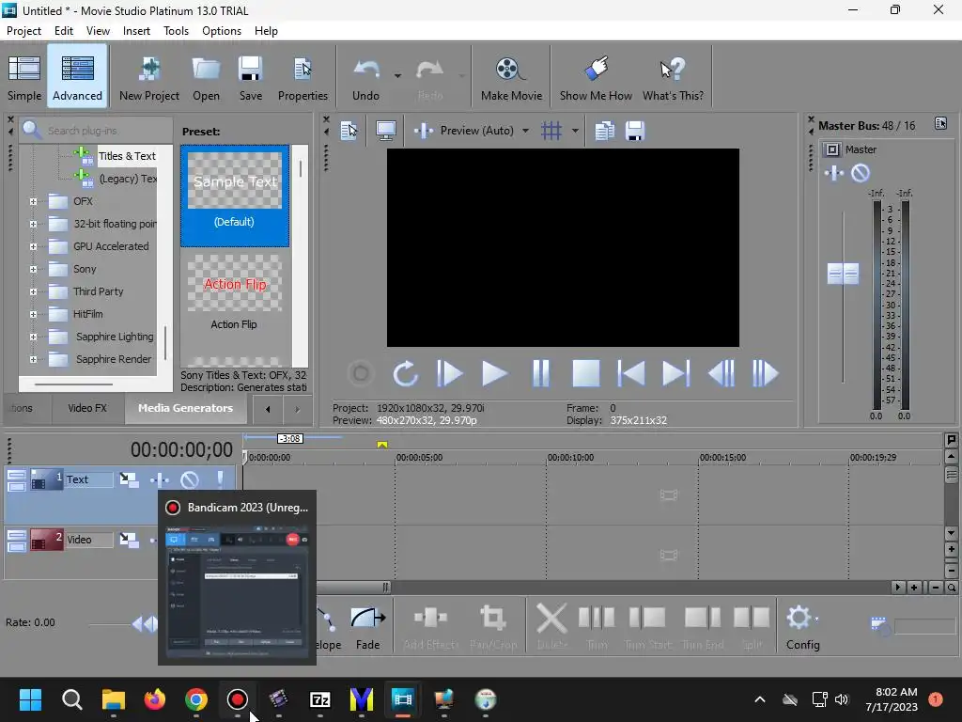Save the project
This screenshot has height=722, width=962.
[x=250, y=78]
